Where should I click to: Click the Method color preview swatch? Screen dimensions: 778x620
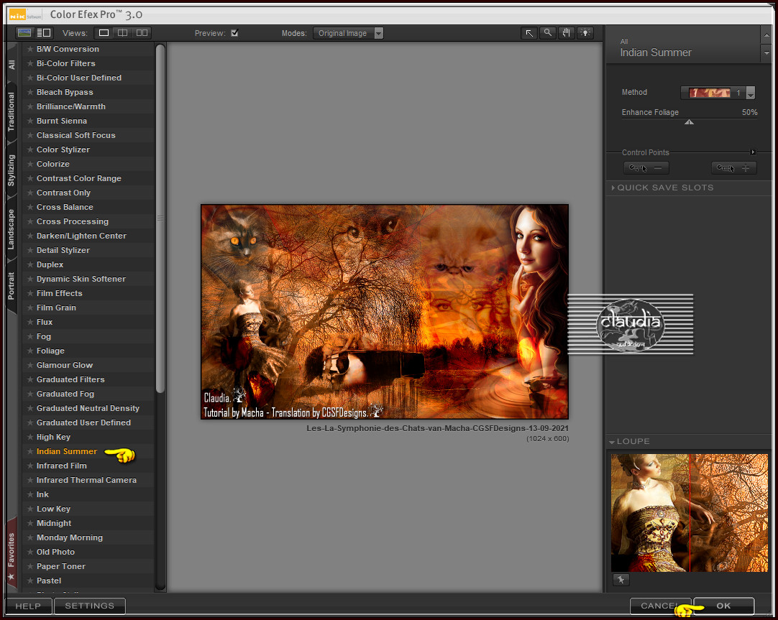[710, 93]
